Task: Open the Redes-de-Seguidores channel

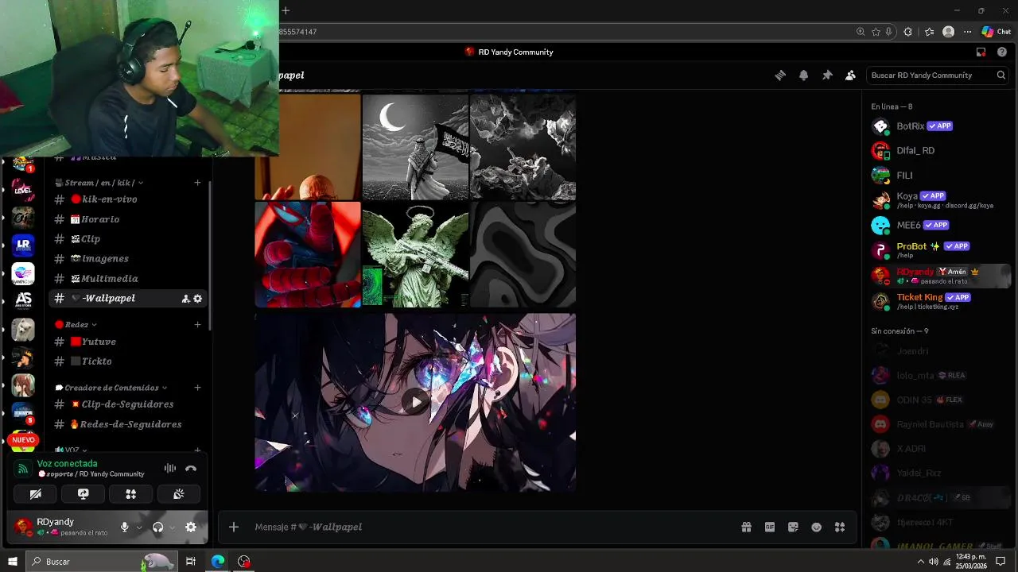Action: 128,424
